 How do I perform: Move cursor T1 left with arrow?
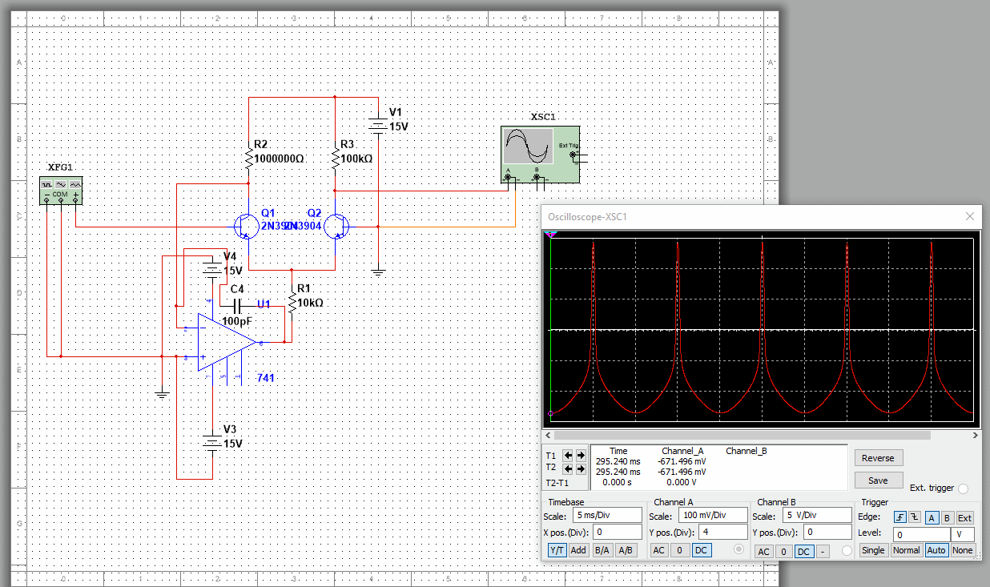[x=567, y=456]
